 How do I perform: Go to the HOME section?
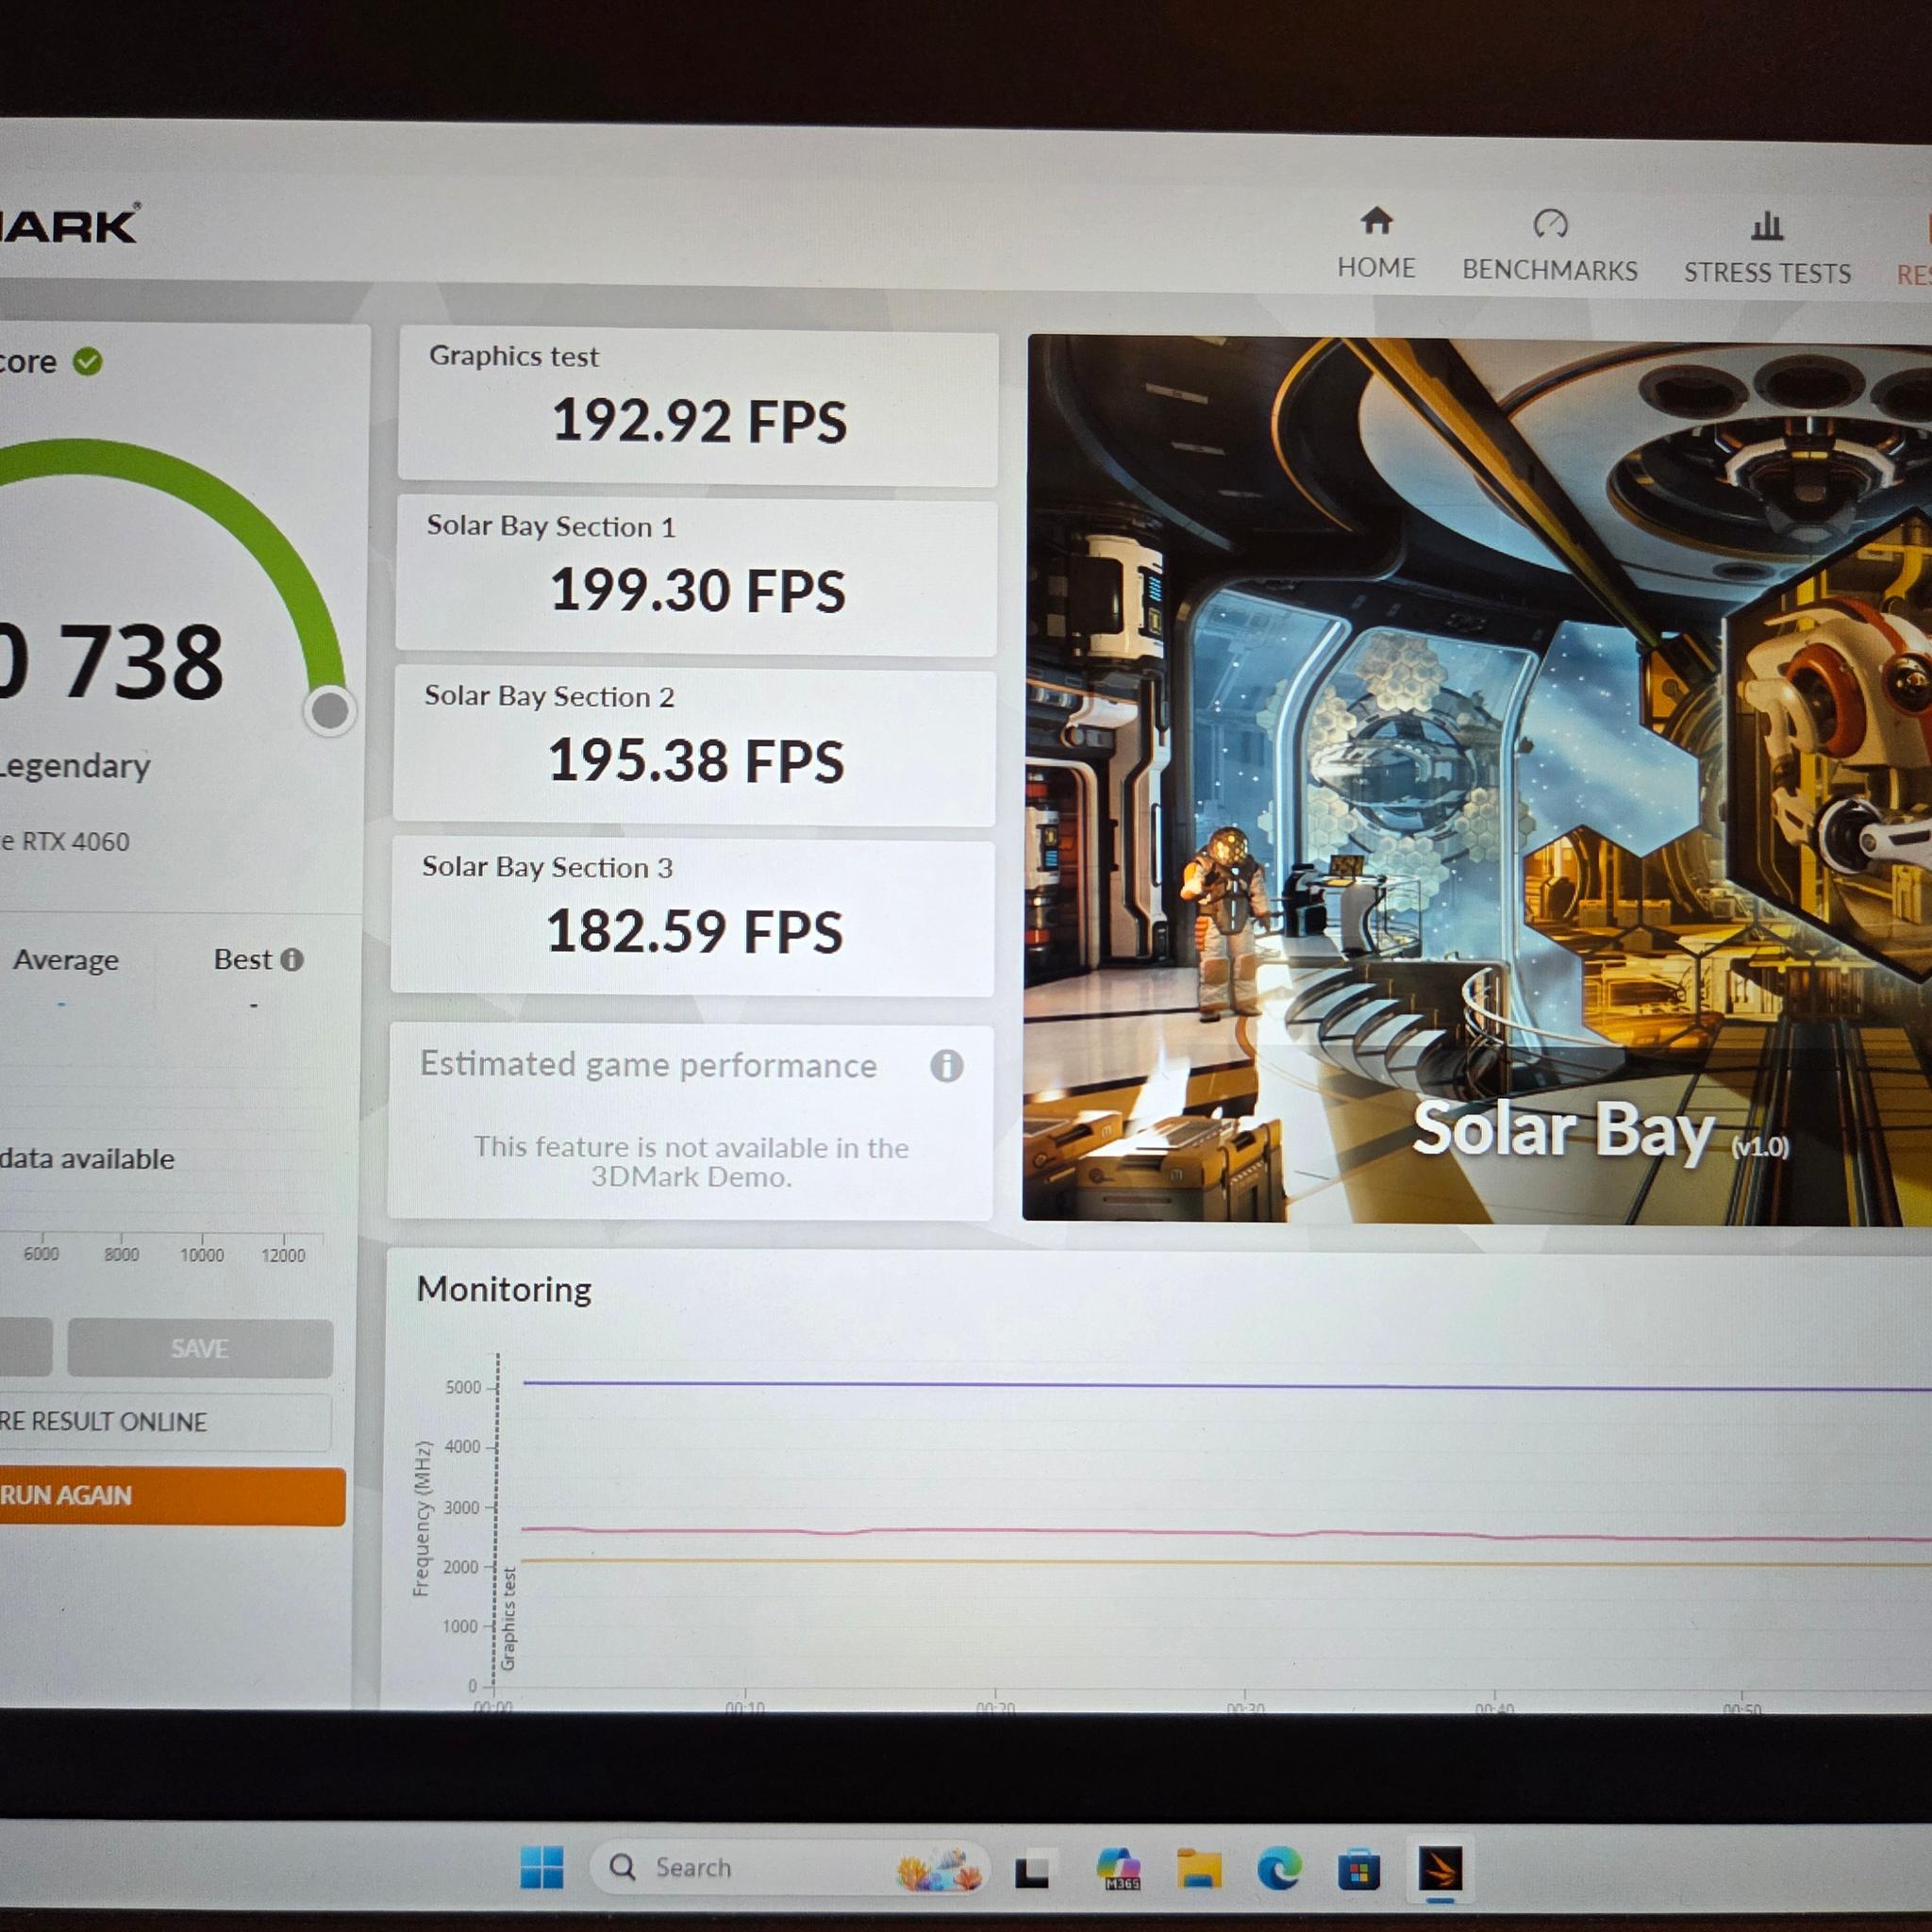pos(1376,244)
